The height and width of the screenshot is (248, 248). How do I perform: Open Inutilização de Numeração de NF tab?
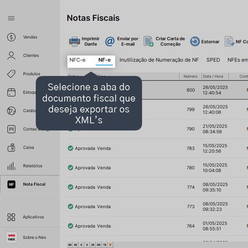159,60
